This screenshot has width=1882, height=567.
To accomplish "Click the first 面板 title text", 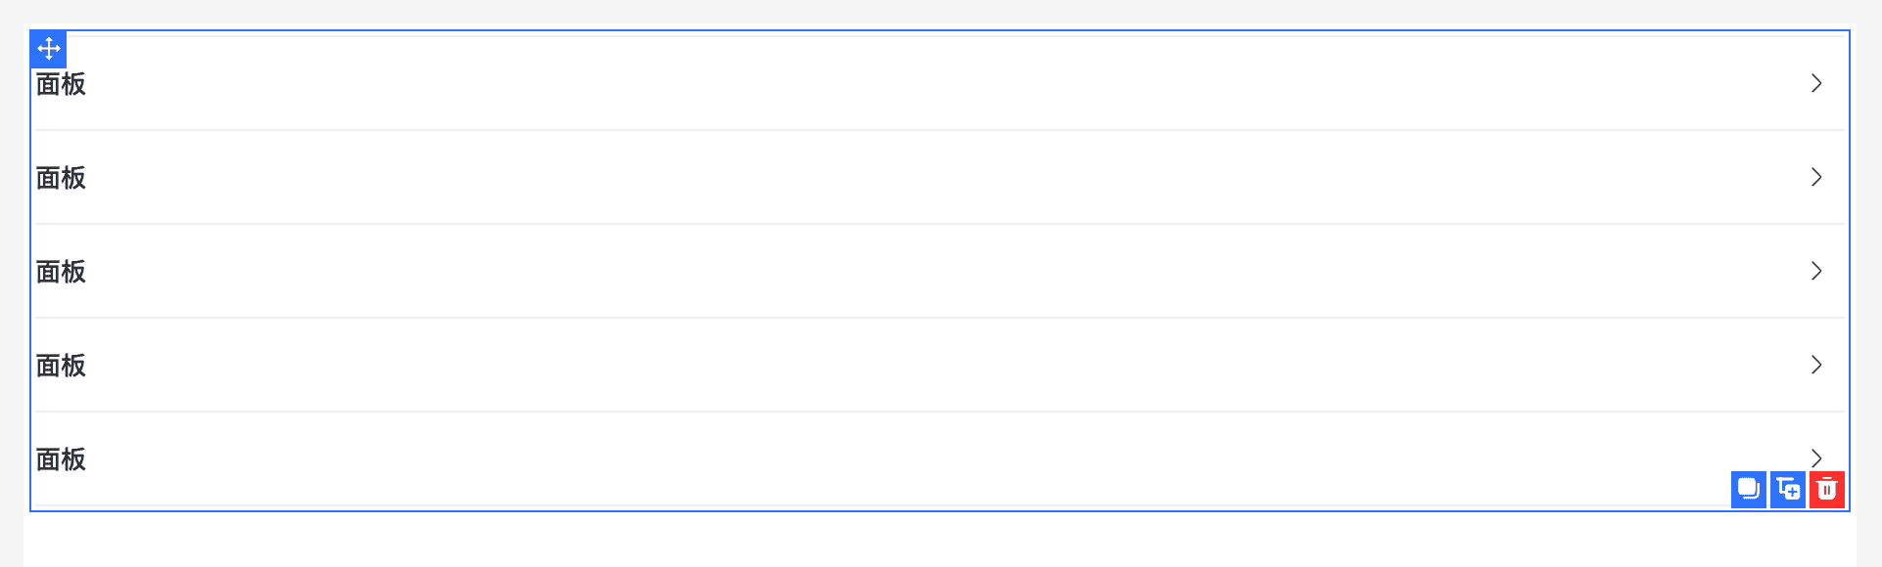I will 61,84.
